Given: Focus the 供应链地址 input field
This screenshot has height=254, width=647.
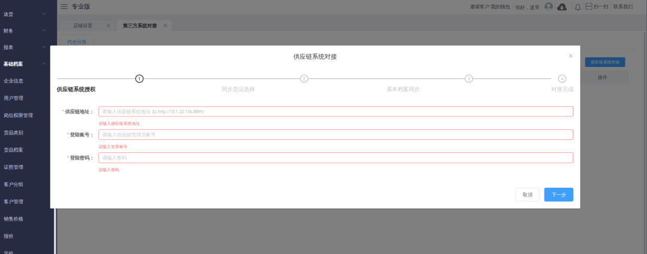Looking at the screenshot, I should [335, 112].
